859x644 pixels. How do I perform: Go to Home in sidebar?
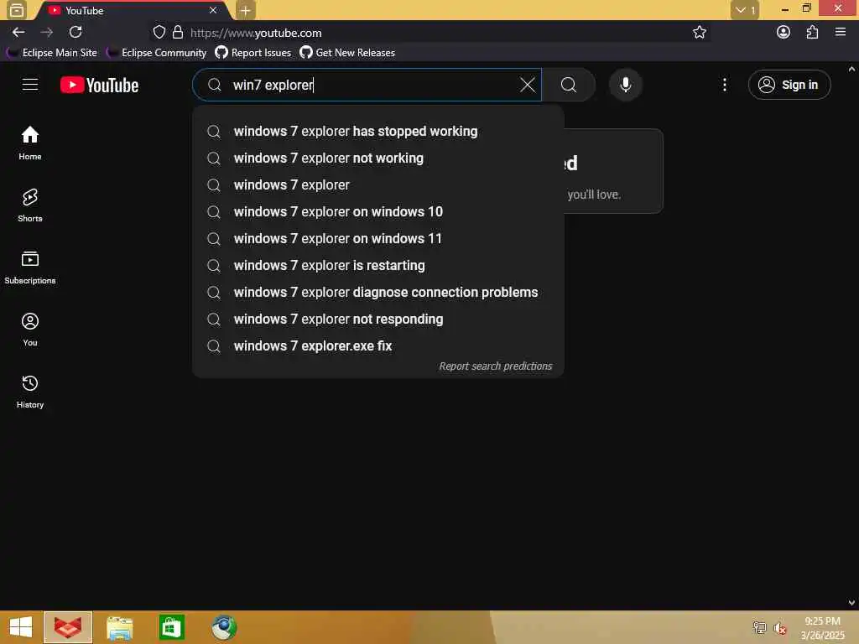click(30, 143)
